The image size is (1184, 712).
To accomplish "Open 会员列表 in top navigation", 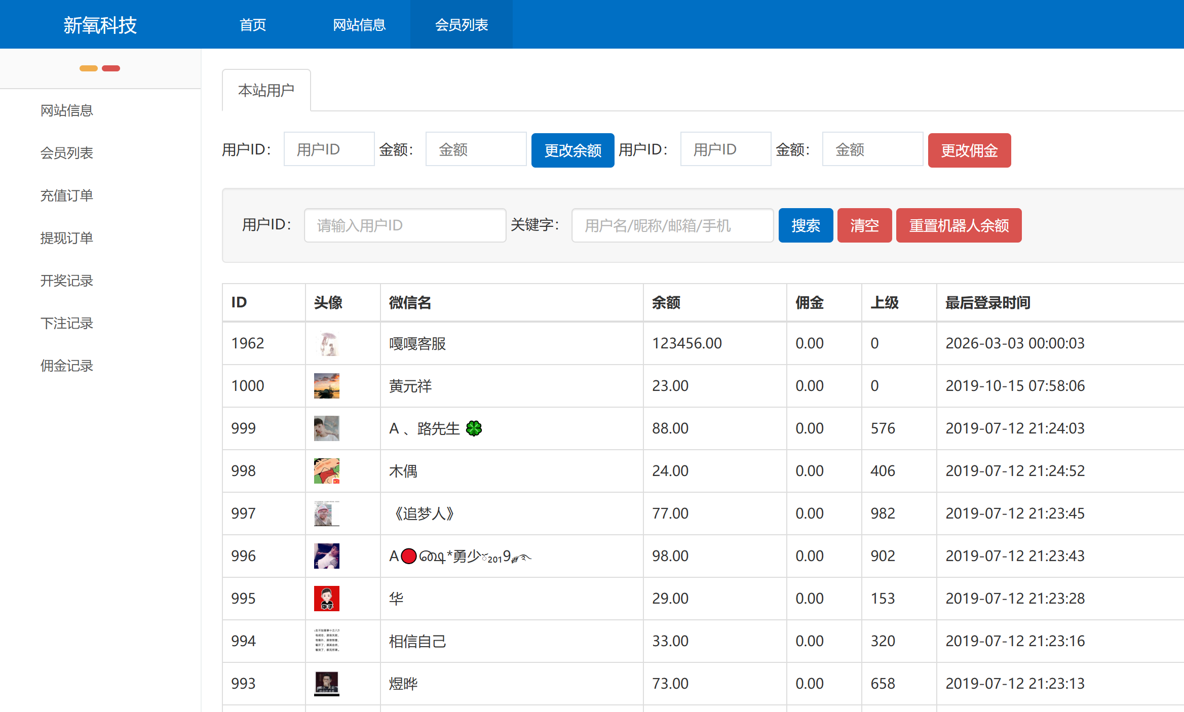I will pyautogui.click(x=461, y=24).
